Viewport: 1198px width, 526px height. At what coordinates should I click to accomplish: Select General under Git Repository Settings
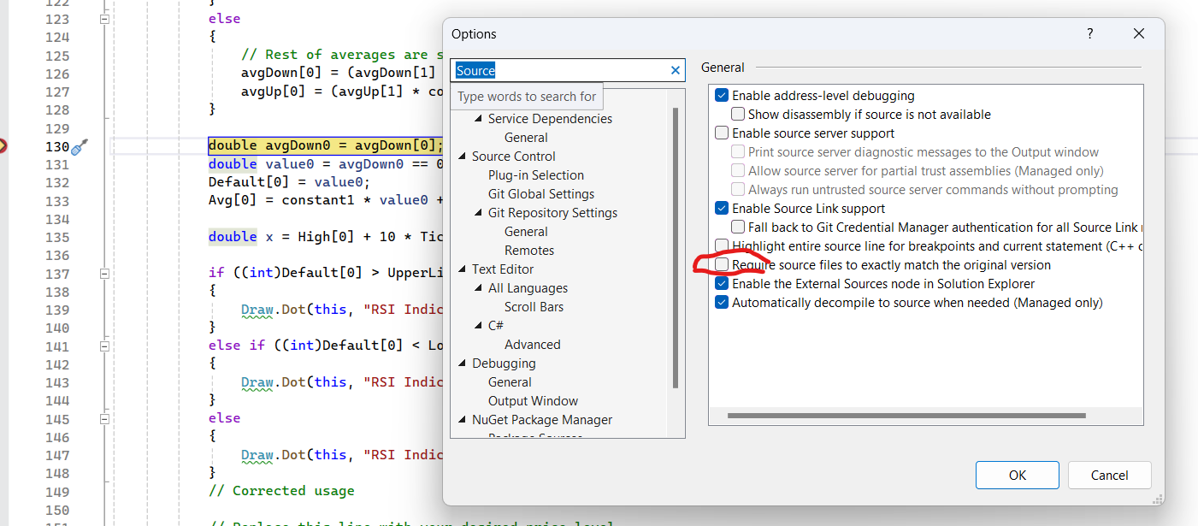click(x=526, y=232)
